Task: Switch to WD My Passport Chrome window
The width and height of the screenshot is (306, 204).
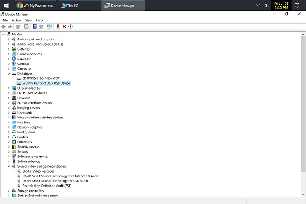Action: point(35,5)
